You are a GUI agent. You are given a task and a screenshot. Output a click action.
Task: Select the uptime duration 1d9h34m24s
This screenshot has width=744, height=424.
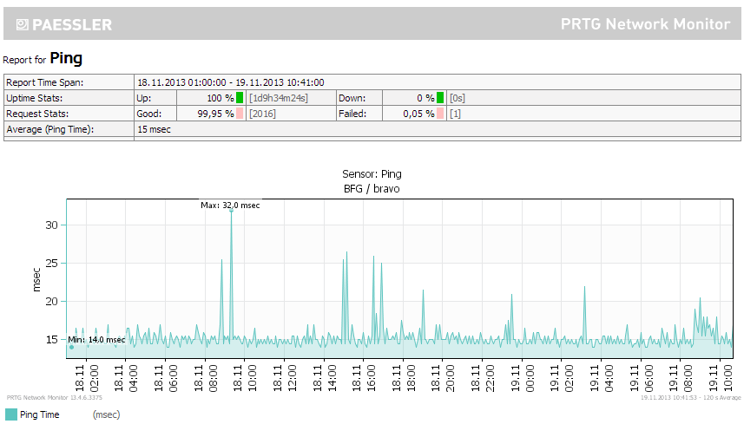[x=279, y=98]
